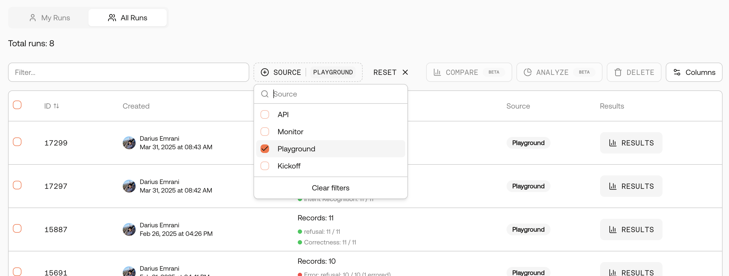Click 'Feb 26, 2025 at 04:26 PM' timestamp
Image resolution: width=729 pixels, height=276 pixels.
(176, 234)
